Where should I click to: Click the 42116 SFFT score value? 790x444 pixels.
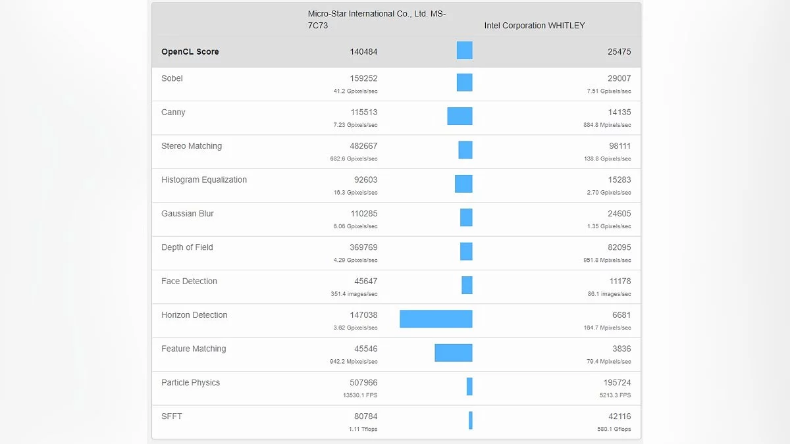619,416
